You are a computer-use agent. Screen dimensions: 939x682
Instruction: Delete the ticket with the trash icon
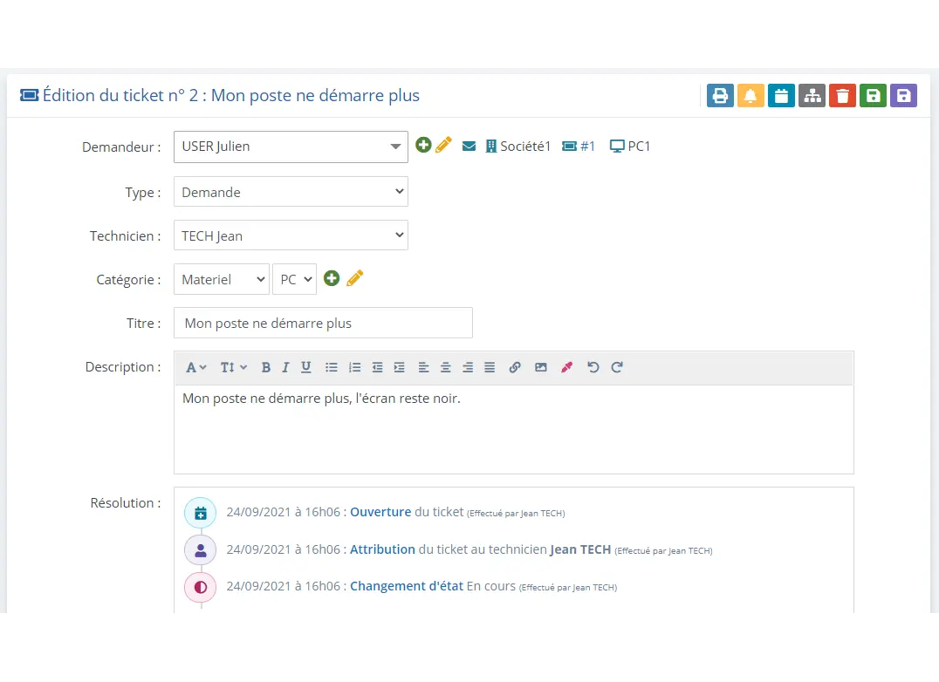(x=842, y=95)
